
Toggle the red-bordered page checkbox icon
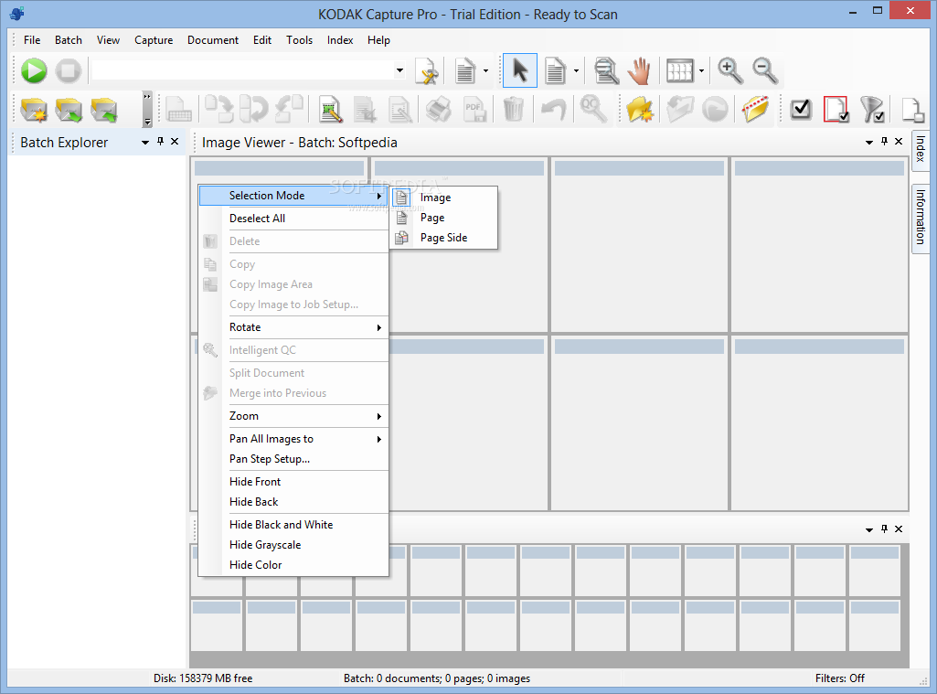tap(836, 110)
